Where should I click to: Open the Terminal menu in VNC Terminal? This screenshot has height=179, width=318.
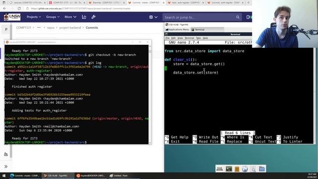pyautogui.click(x=189, y=38)
